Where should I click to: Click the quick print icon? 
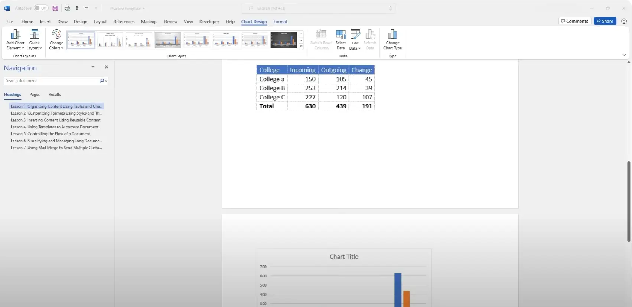[x=67, y=8]
